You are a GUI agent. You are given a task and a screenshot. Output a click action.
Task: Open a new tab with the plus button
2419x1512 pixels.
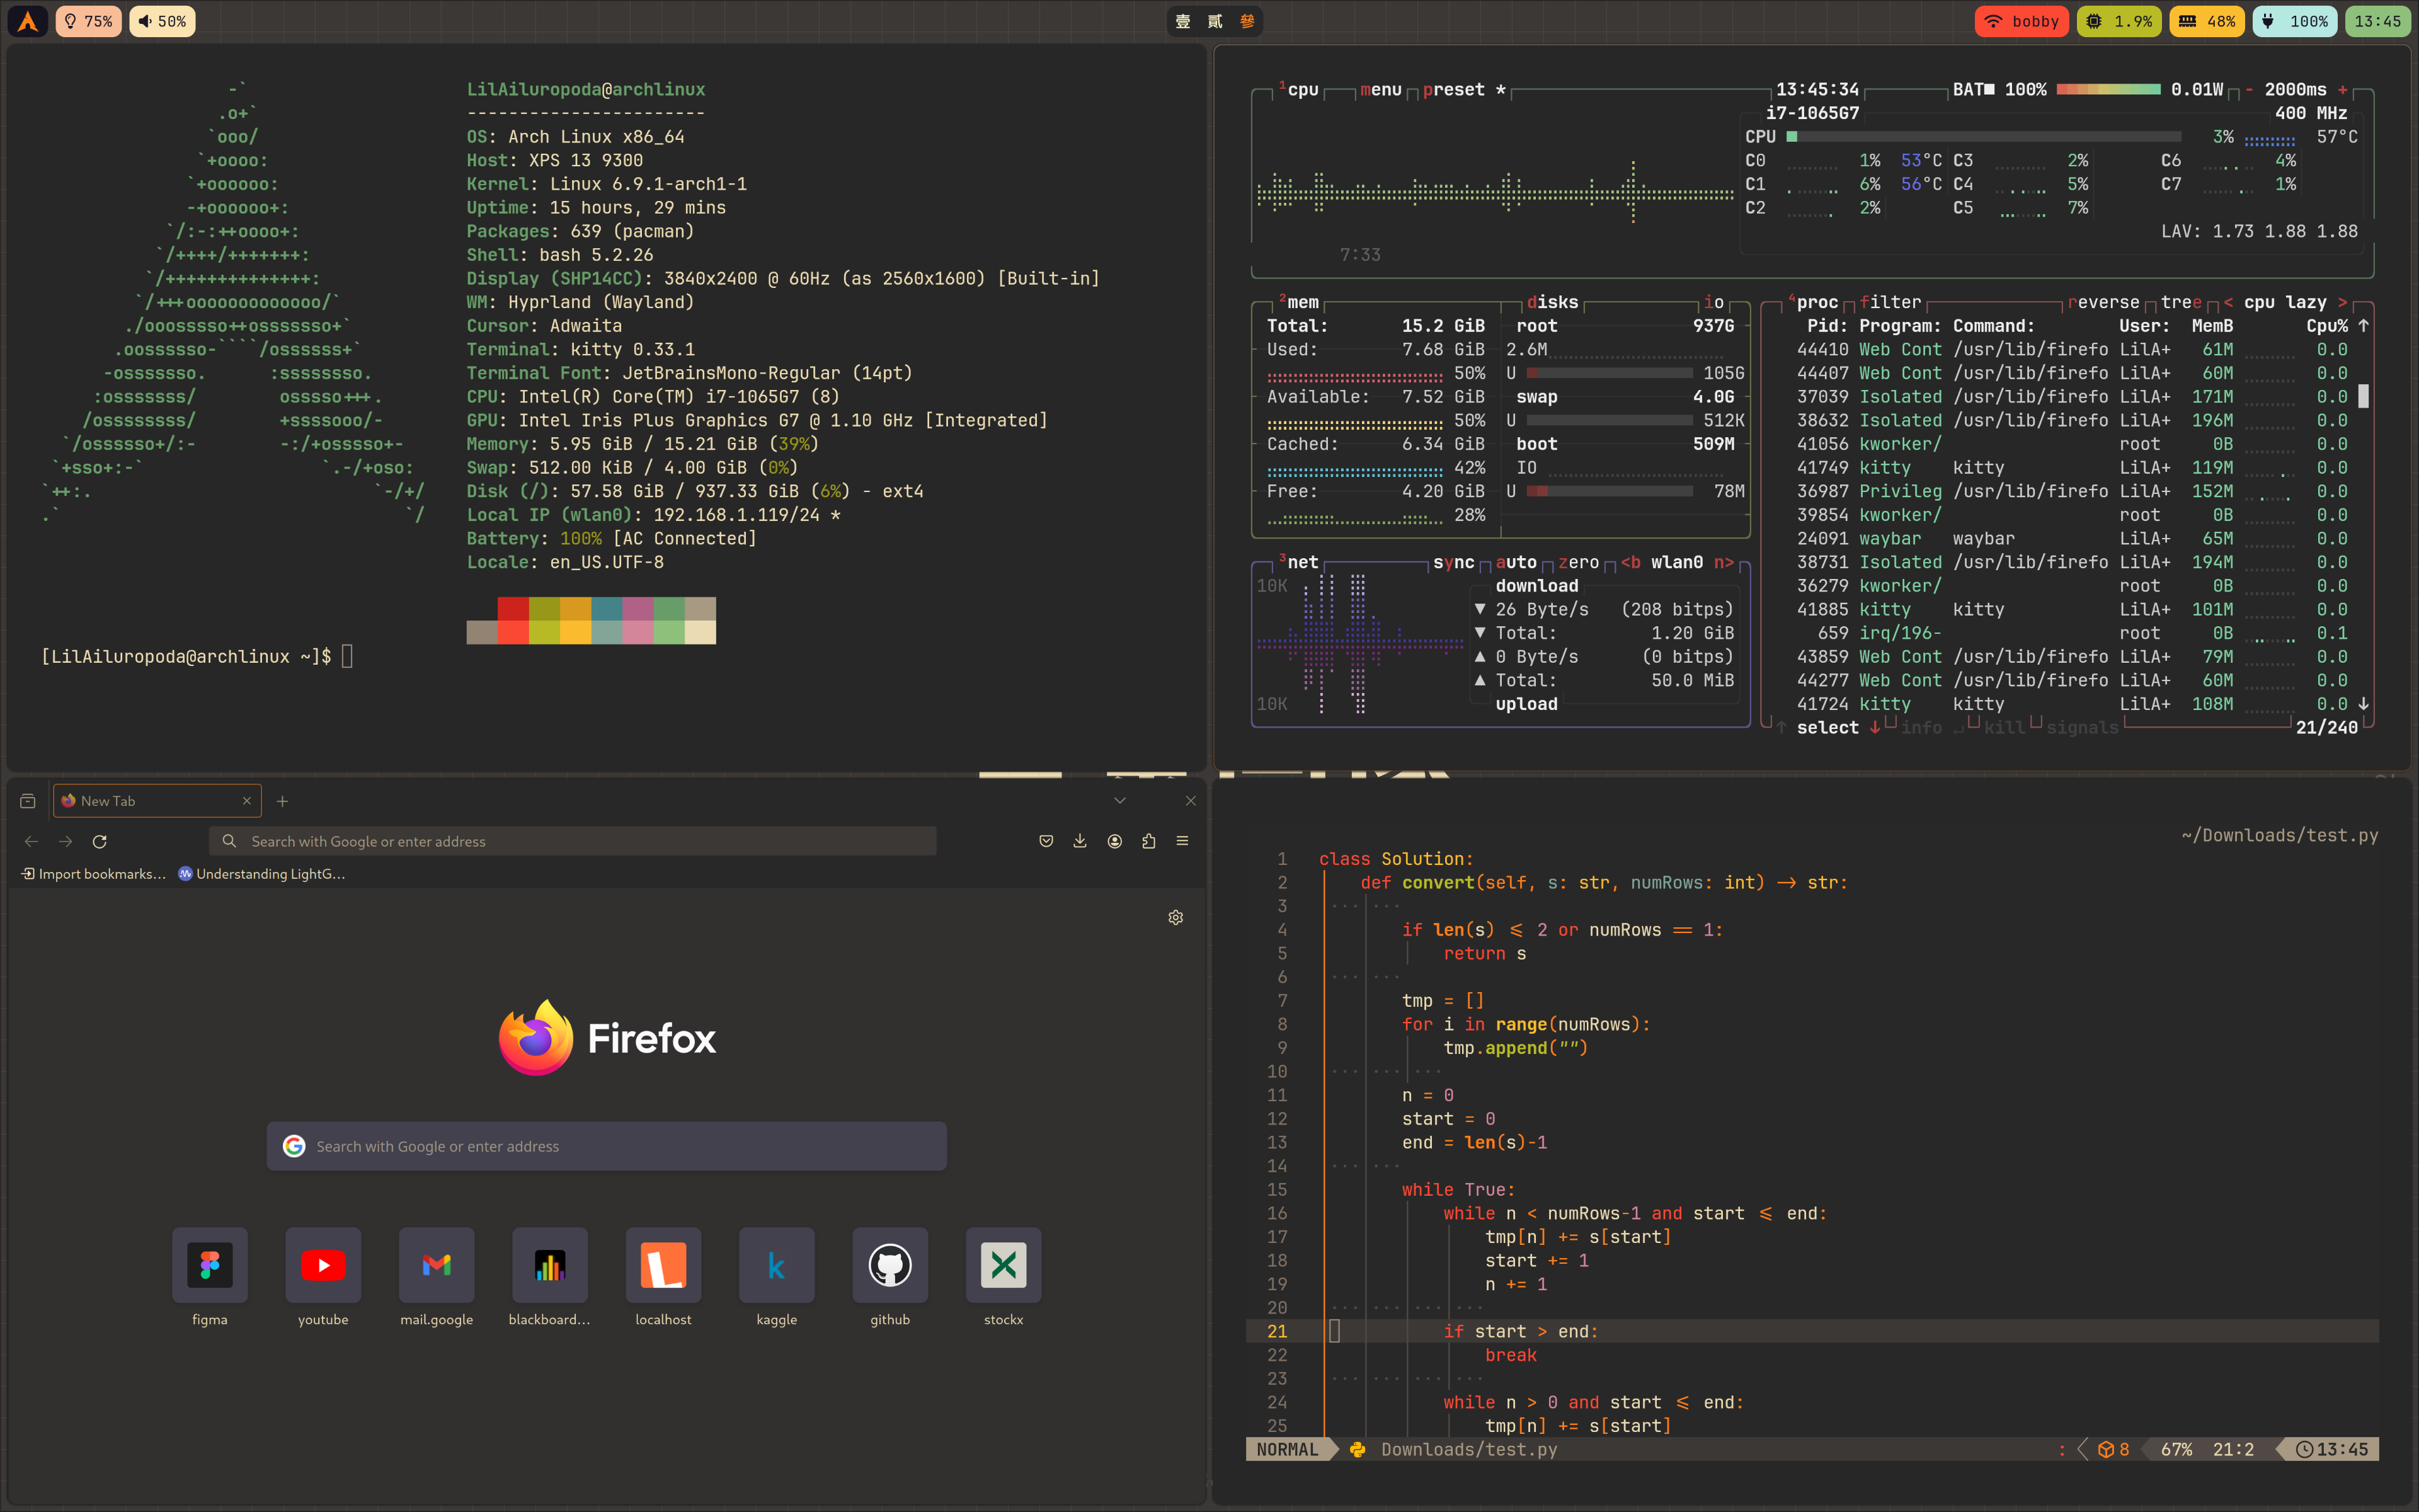click(x=282, y=801)
